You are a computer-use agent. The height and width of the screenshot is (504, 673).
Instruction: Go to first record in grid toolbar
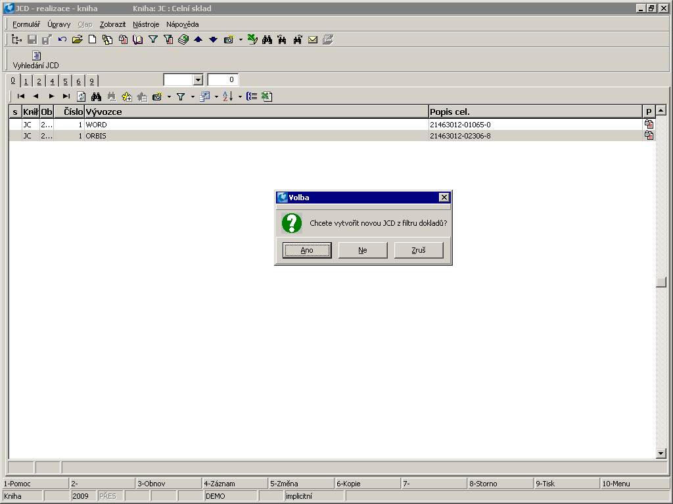pyautogui.click(x=20, y=96)
